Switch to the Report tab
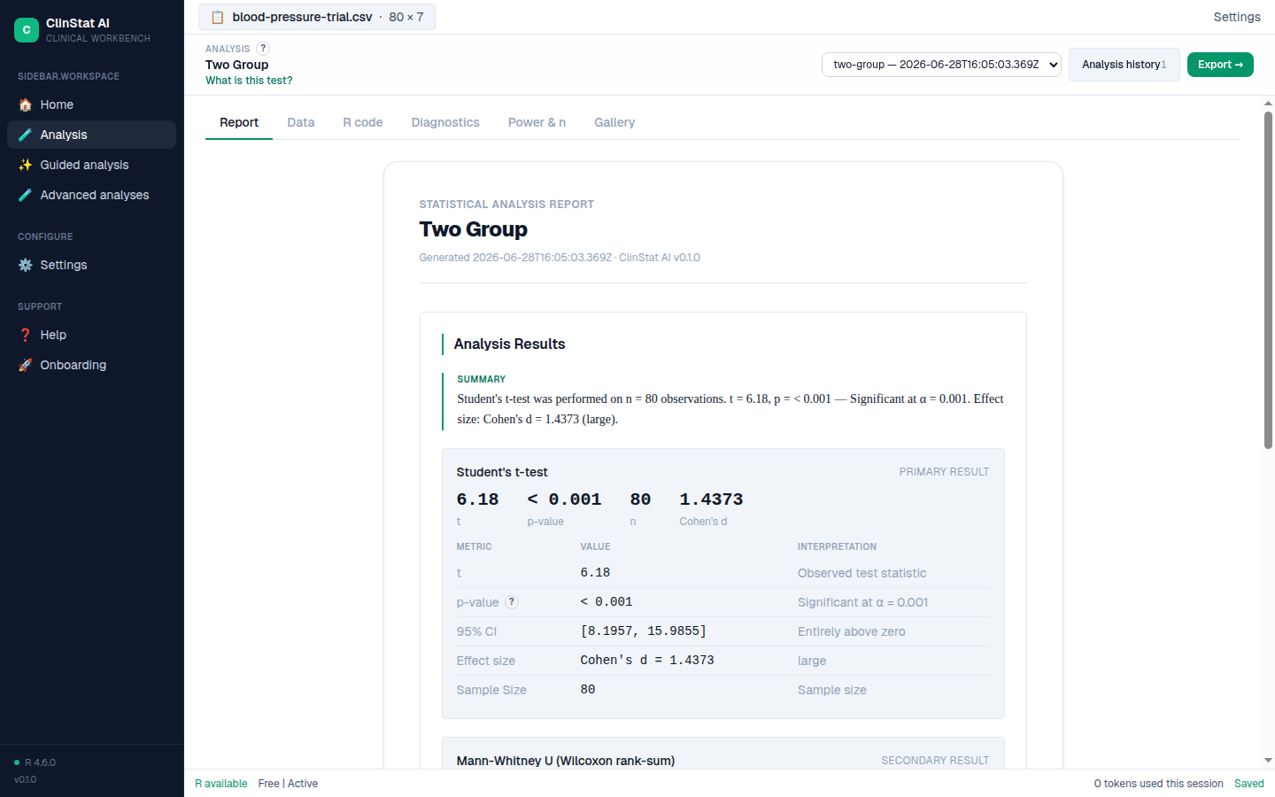This screenshot has height=797, width=1275. pos(239,122)
